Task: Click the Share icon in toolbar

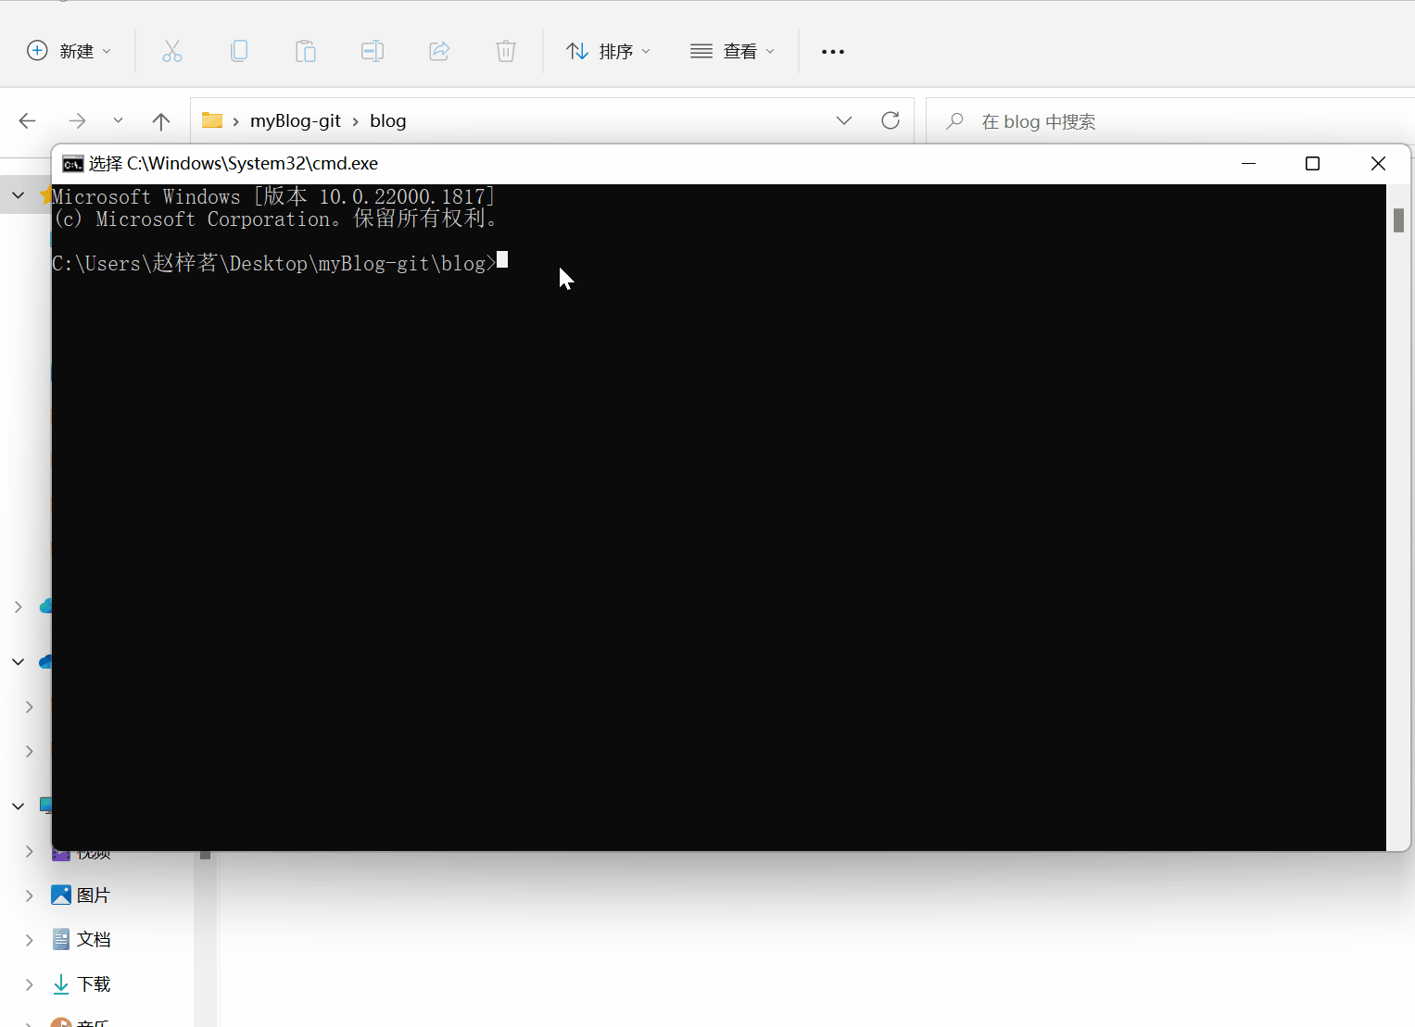Action: pyautogui.click(x=439, y=51)
